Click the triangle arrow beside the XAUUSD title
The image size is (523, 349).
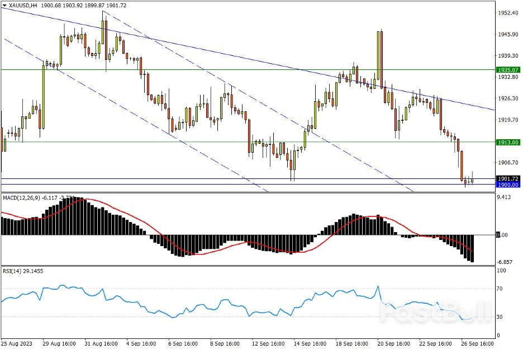(x=4, y=5)
